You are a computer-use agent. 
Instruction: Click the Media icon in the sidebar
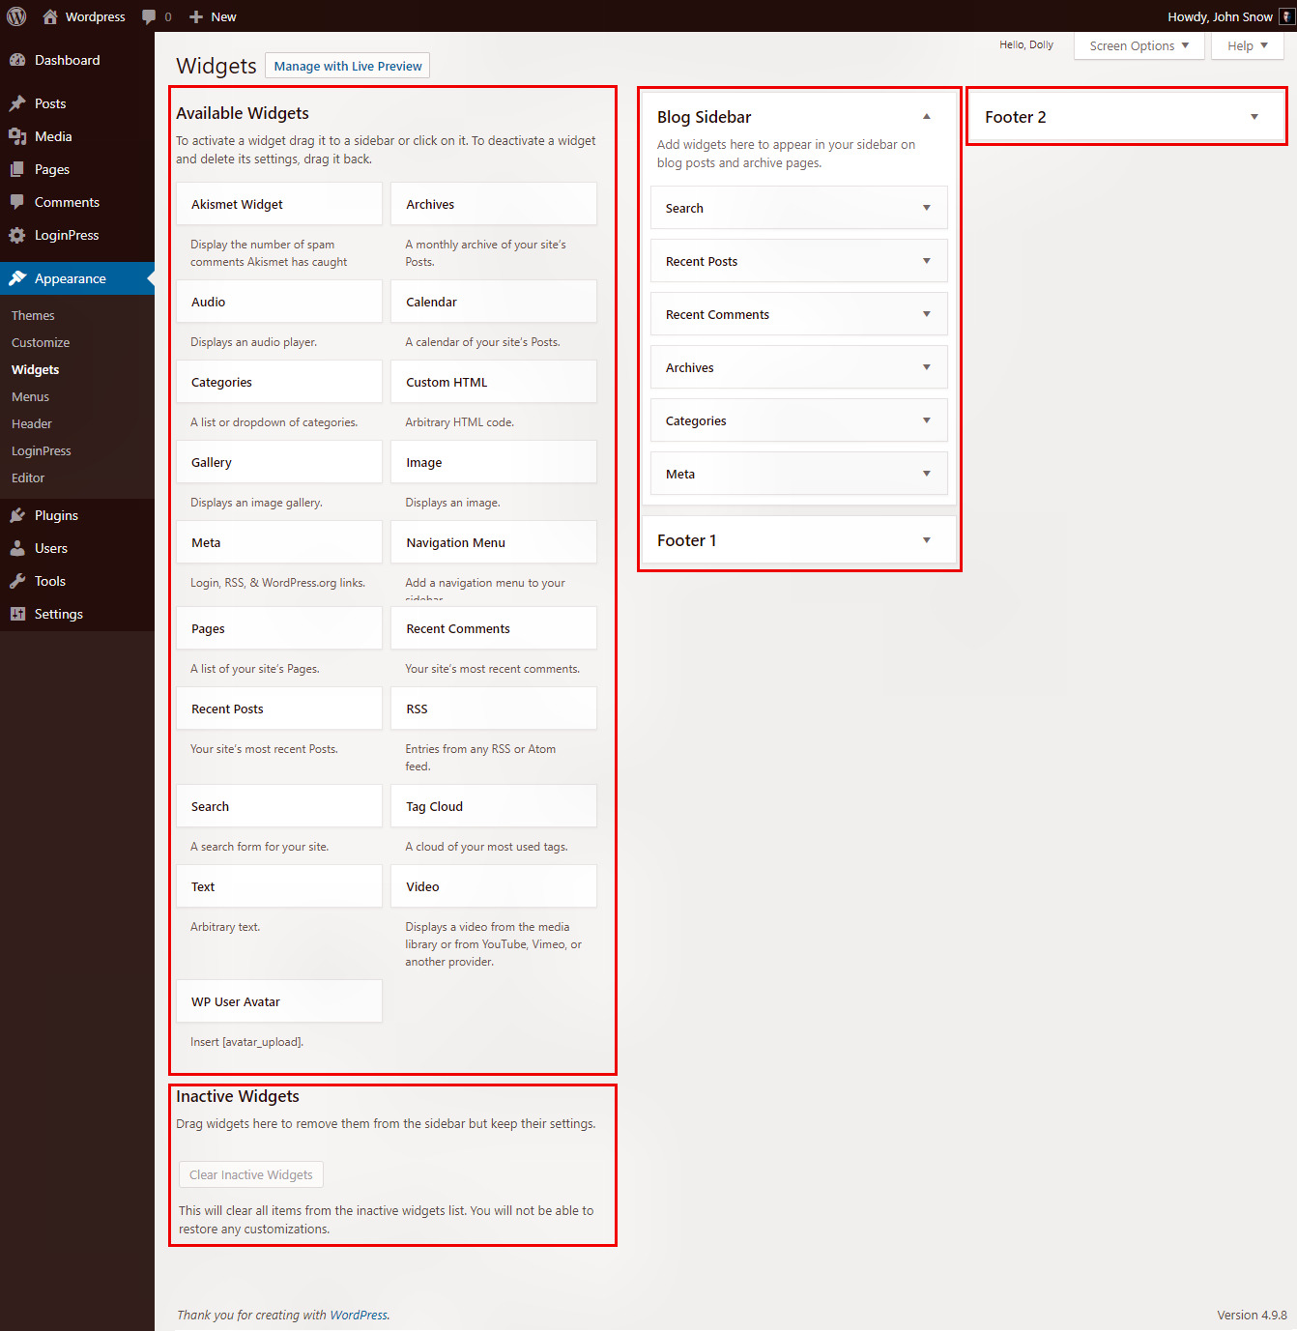click(17, 136)
